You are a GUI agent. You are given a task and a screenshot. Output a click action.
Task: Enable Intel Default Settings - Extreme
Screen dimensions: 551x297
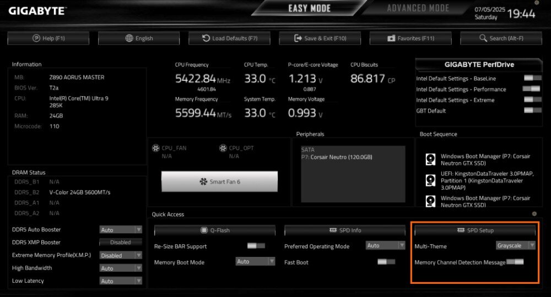532,100
